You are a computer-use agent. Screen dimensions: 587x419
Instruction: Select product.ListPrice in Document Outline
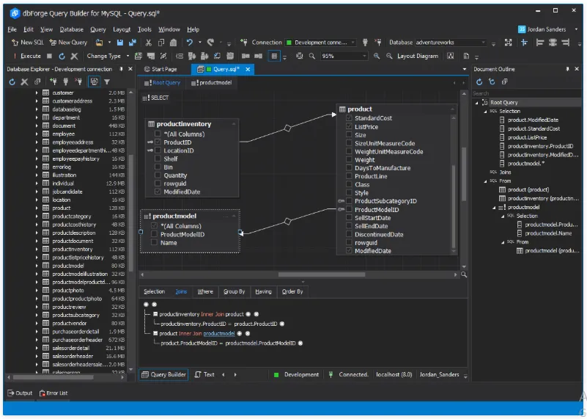click(527, 137)
